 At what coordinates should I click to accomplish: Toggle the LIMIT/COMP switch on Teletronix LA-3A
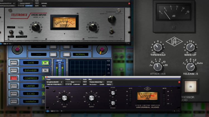point(11,32)
